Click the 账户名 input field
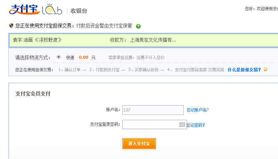The width and height of the screenshot is (278, 159). point(153,110)
